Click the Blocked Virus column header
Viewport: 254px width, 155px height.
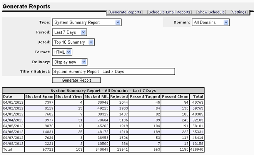[x=69, y=96]
